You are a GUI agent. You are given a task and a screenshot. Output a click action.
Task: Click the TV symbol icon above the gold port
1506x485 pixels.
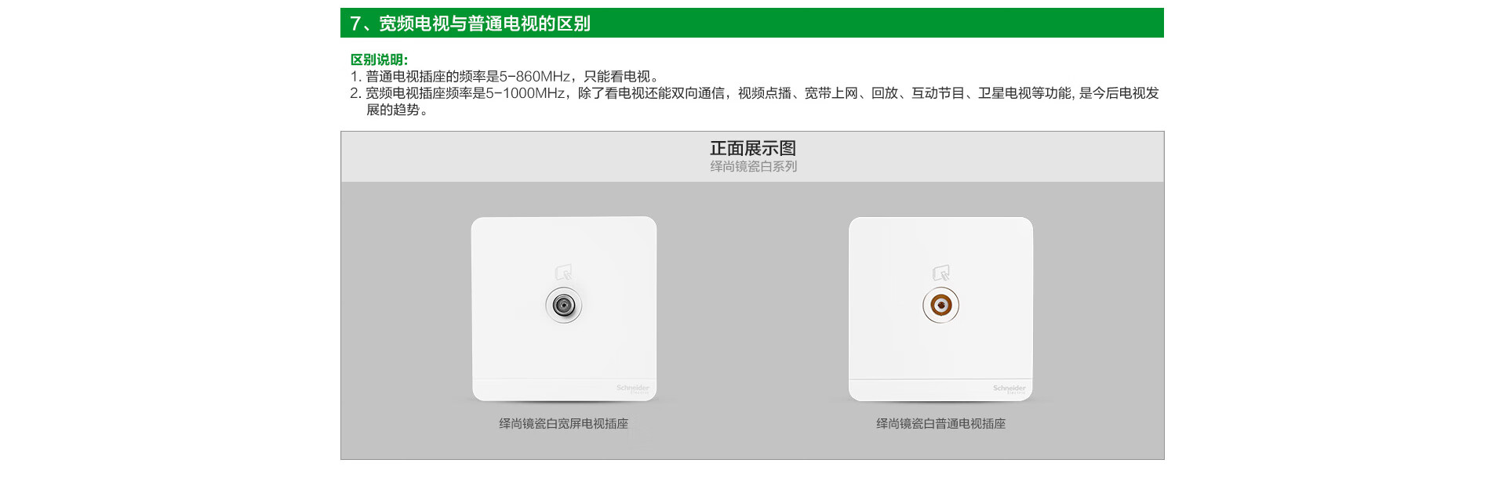pos(941,273)
